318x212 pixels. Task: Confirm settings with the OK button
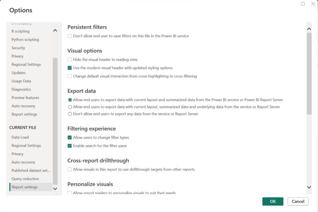(x=273, y=201)
